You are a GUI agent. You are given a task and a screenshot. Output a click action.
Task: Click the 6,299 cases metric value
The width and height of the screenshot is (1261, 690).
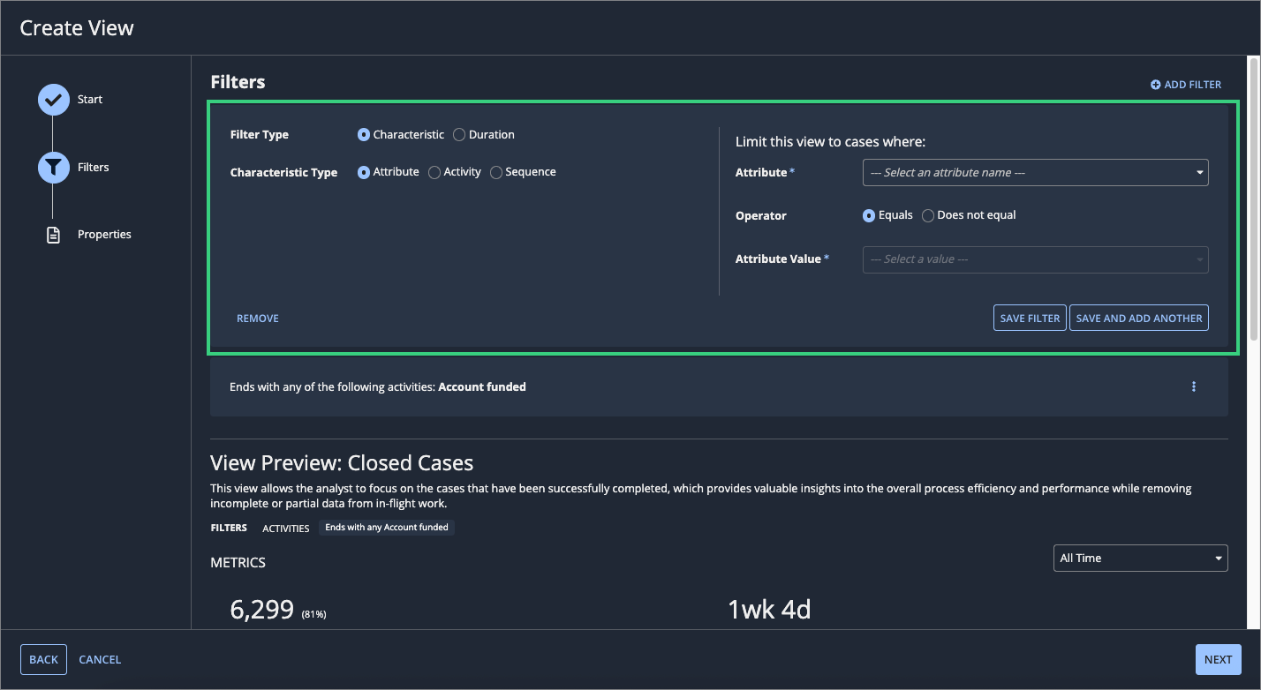262,609
